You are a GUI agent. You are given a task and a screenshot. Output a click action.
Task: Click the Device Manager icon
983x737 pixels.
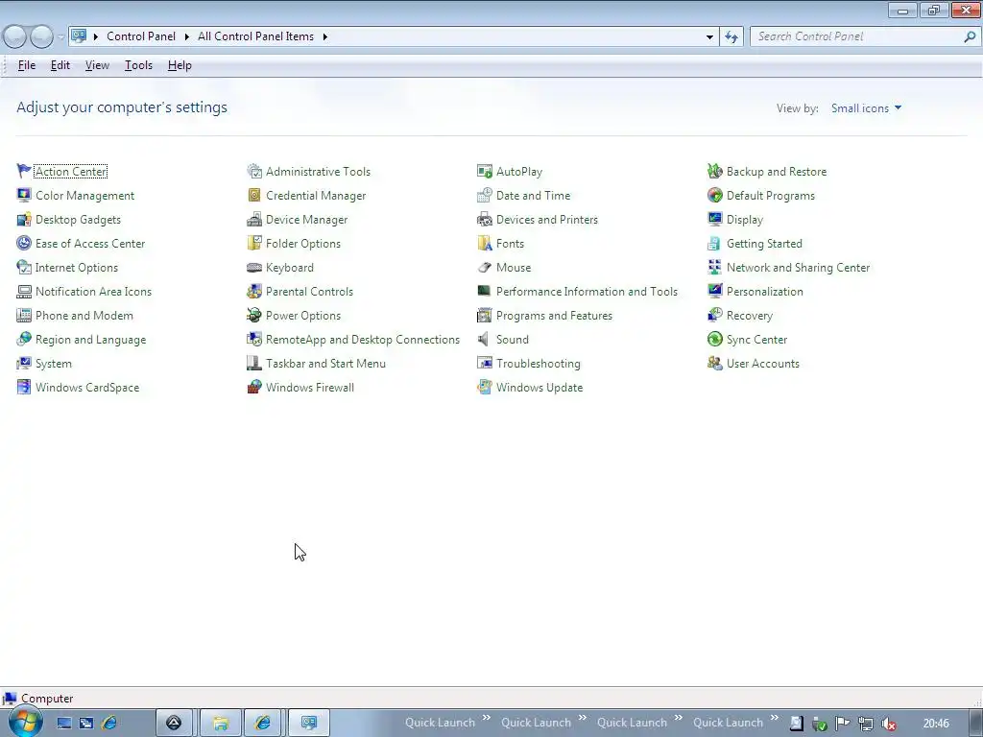pos(253,220)
